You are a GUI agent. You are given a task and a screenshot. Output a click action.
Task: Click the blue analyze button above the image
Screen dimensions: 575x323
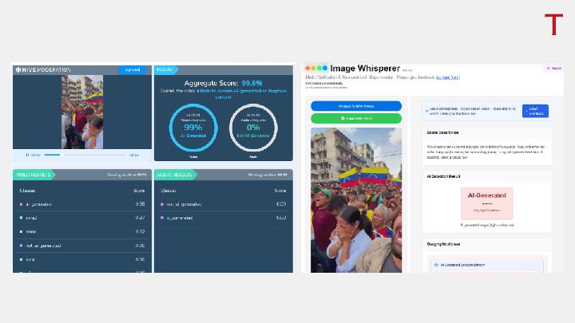pos(356,106)
